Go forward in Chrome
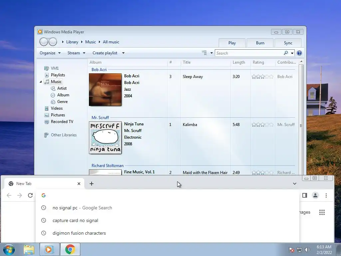The width and height of the screenshot is (341, 256). 20,195
